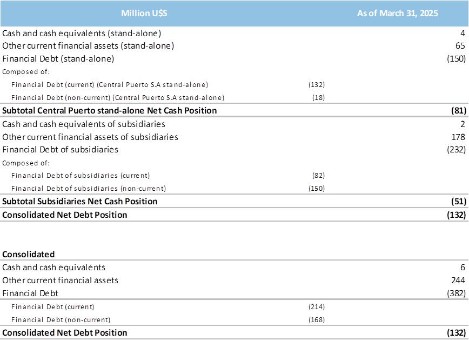Screen dimensions: 469x340
Task: Select the "Financial Debt of subsidiaries" row label
Action: pyautogui.click(x=60, y=150)
